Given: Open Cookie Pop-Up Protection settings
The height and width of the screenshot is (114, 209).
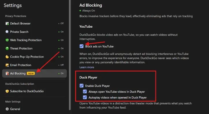Looking at the screenshot, I should [x=34, y=57].
